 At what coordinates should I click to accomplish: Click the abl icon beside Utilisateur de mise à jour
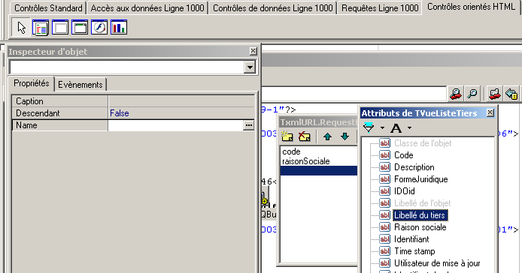pos(385,263)
